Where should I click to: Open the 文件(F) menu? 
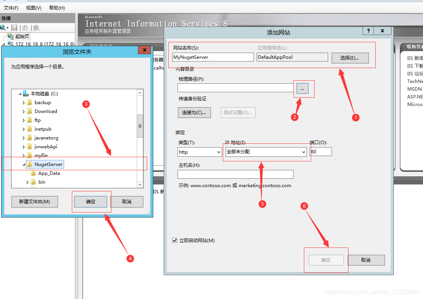pyautogui.click(x=11, y=8)
